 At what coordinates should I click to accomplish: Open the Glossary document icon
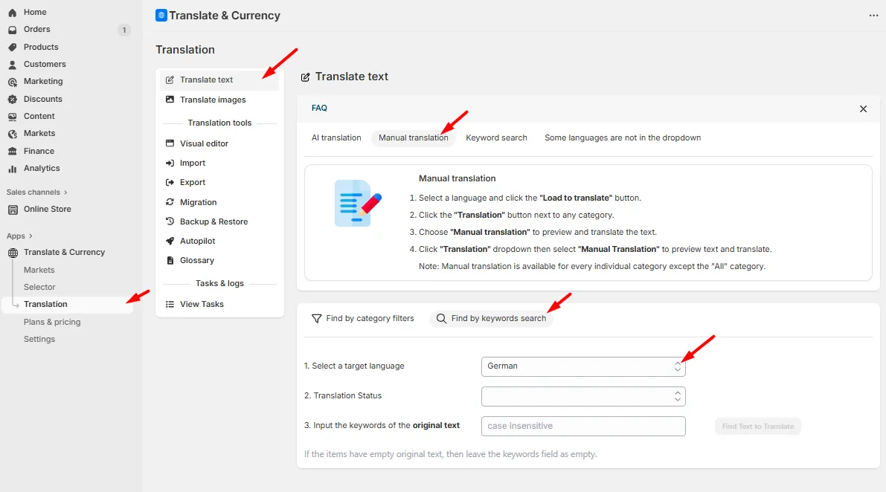coord(170,260)
